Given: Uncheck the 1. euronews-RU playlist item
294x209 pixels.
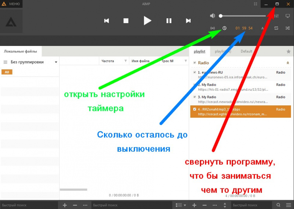Looking at the screenshot, I should [194, 73].
